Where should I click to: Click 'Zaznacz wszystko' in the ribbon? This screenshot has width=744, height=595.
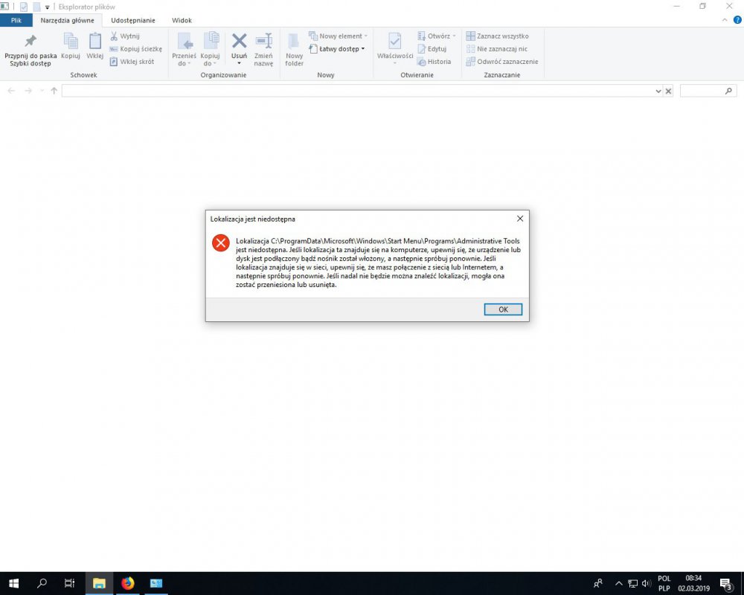click(x=497, y=36)
